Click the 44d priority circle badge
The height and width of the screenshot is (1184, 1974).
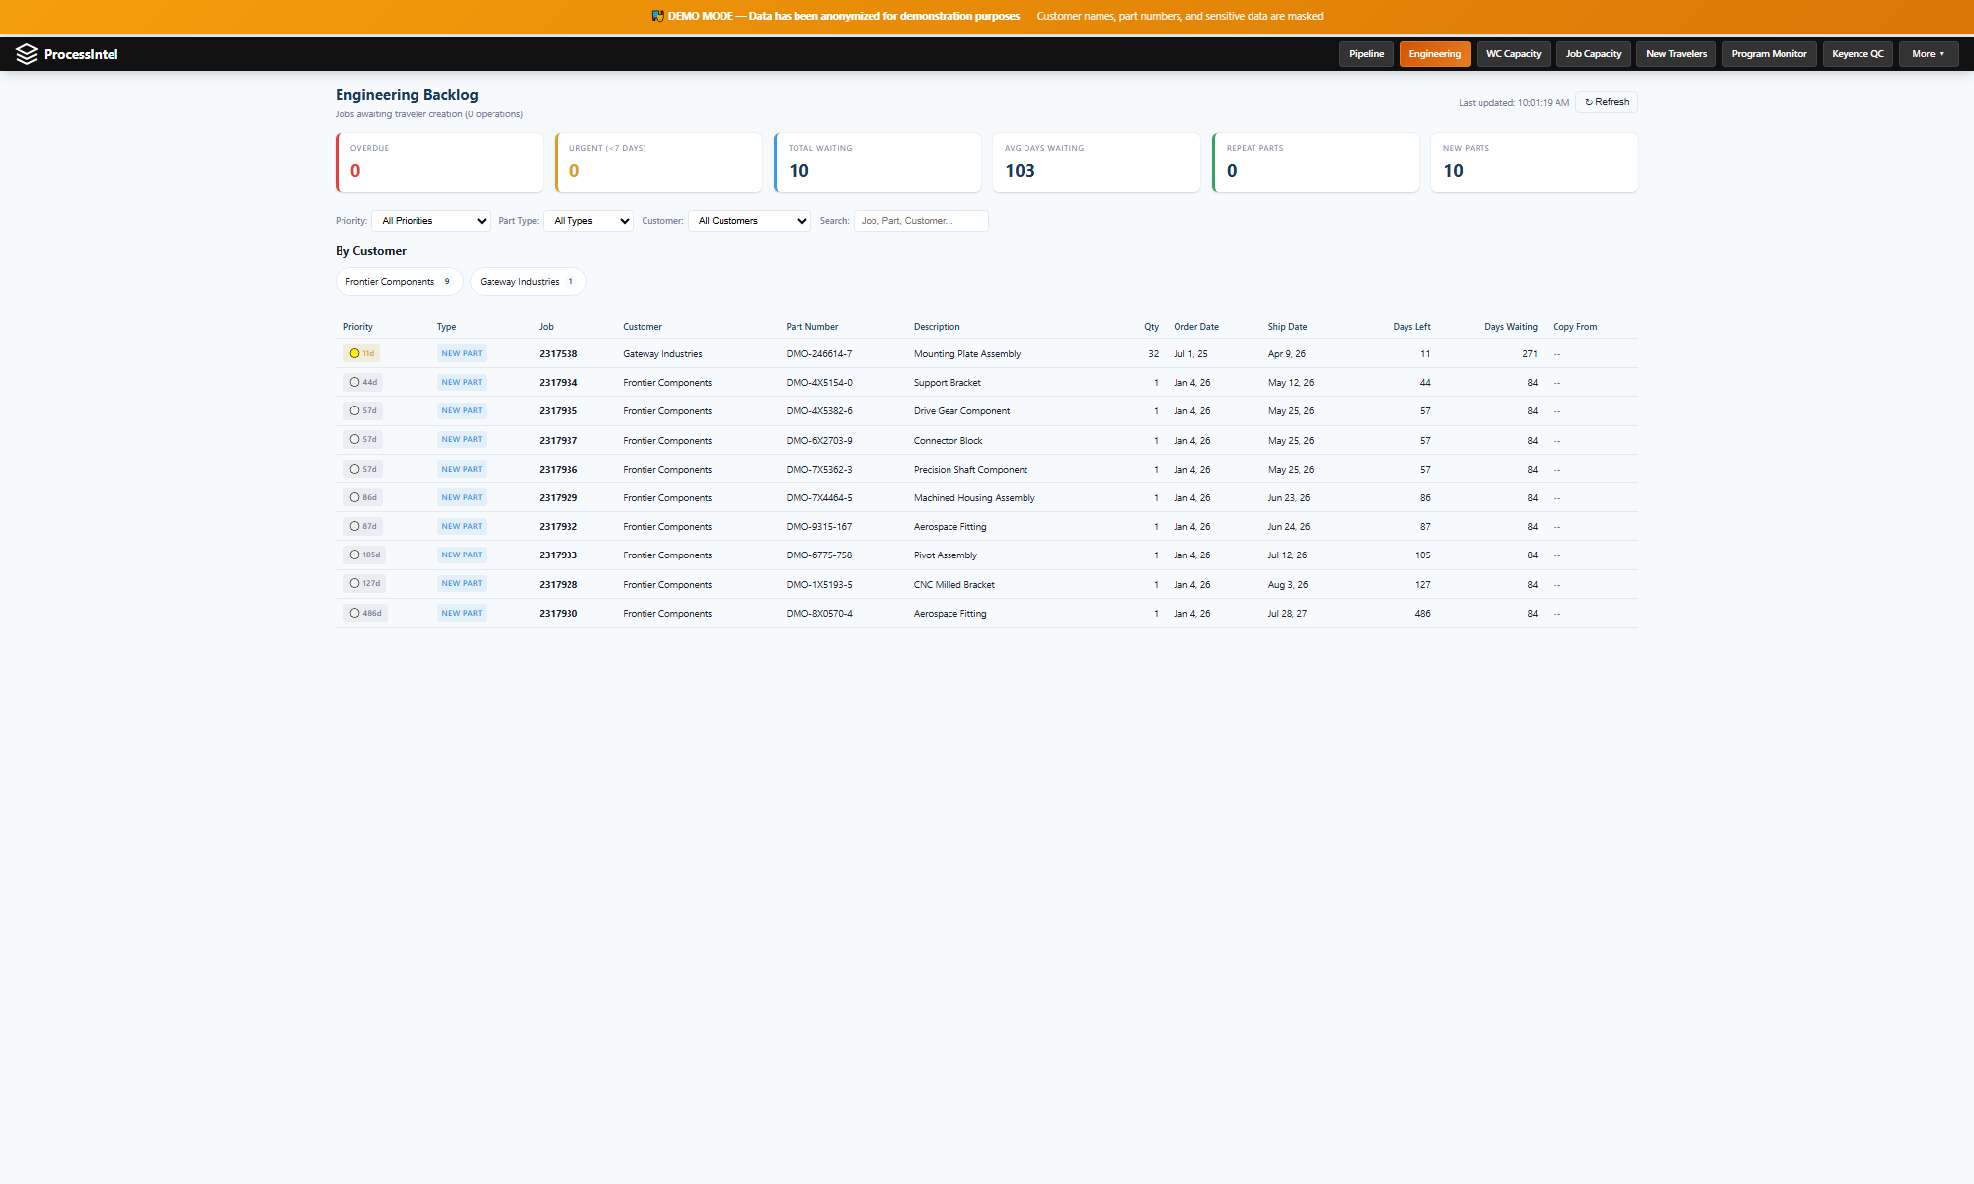coord(362,382)
